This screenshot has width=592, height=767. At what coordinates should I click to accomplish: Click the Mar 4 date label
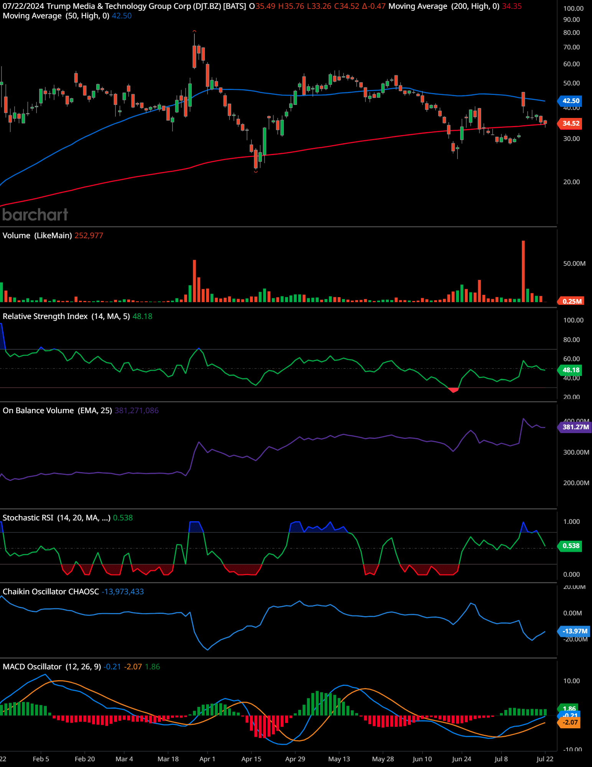124,759
